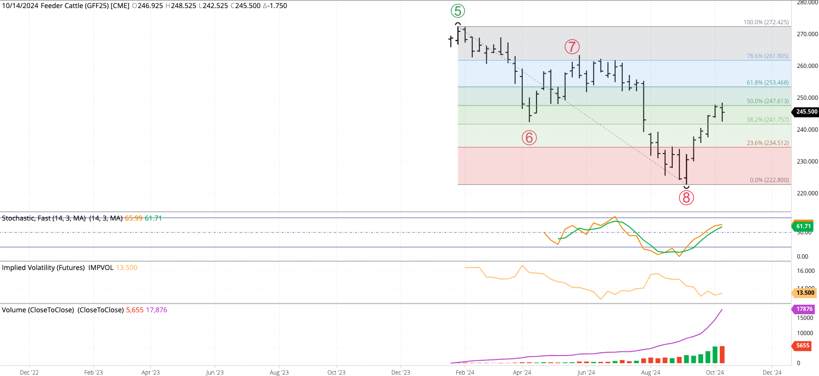
Task: Click the 0.0% (222.800) Fibonacci level label
Action: tap(769, 180)
